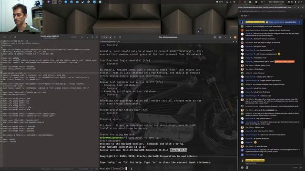The height and width of the screenshot is (171, 305).
Task: Click the microphone icon in system tray
Action: click(295, 2)
